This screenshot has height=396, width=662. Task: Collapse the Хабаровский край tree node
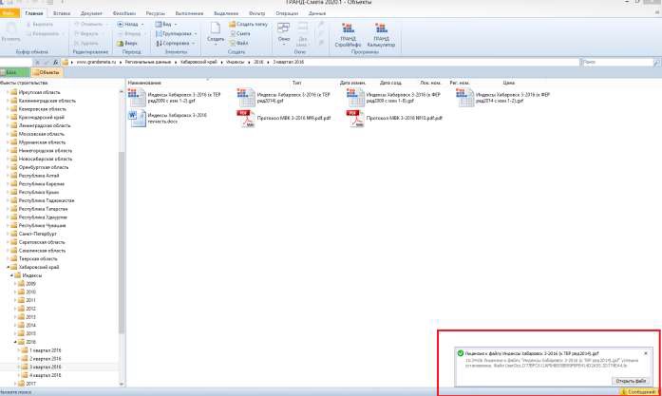point(6,267)
